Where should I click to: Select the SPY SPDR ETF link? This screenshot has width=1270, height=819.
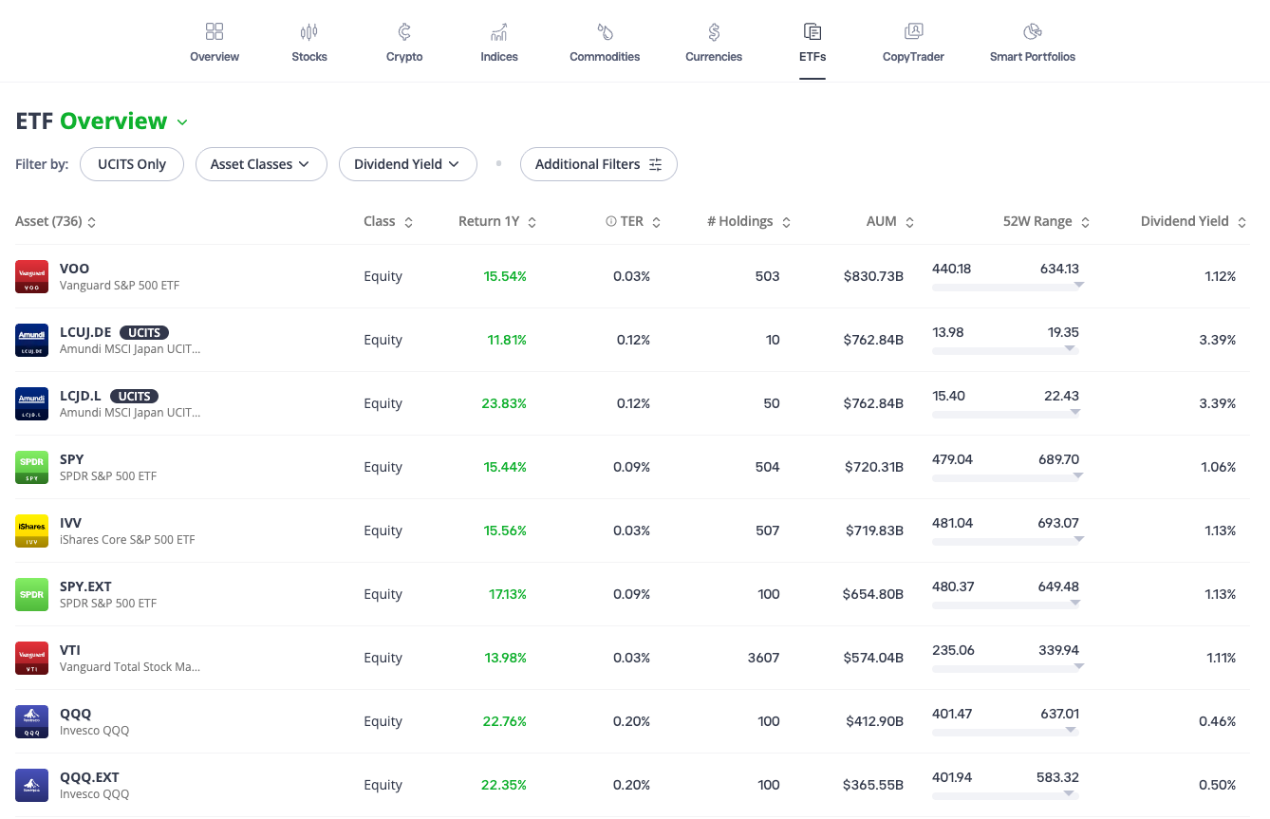(71, 458)
